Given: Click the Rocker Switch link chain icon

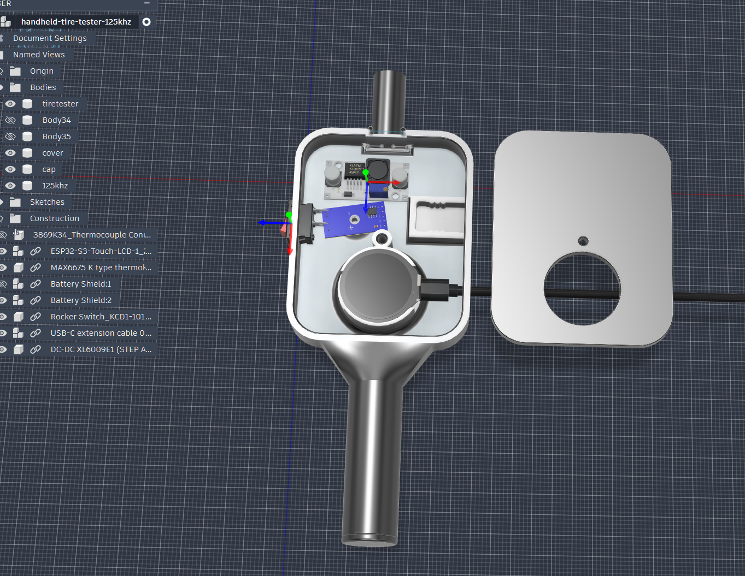Looking at the screenshot, I should pos(36,317).
